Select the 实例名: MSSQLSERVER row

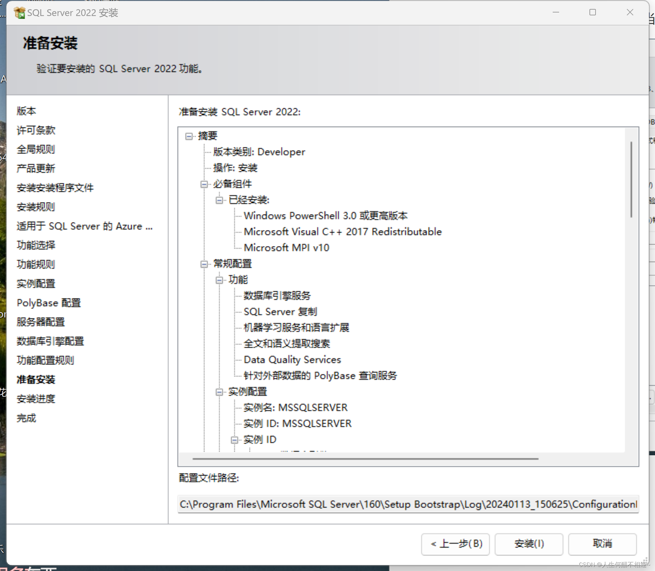tap(296, 408)
